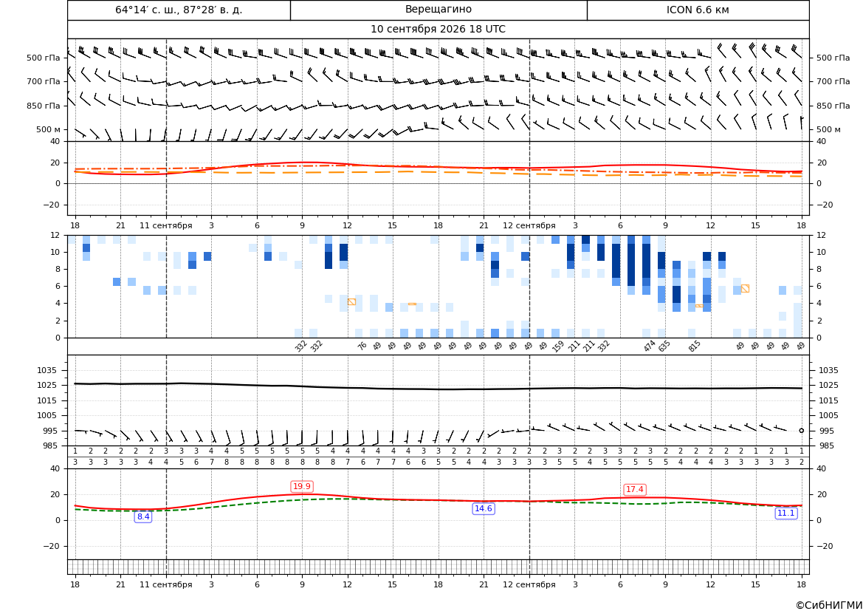Click orange hatched box near 14 UTC September 12
The image size is (863, 611).
pyautogui.click(x=745, y=288)
